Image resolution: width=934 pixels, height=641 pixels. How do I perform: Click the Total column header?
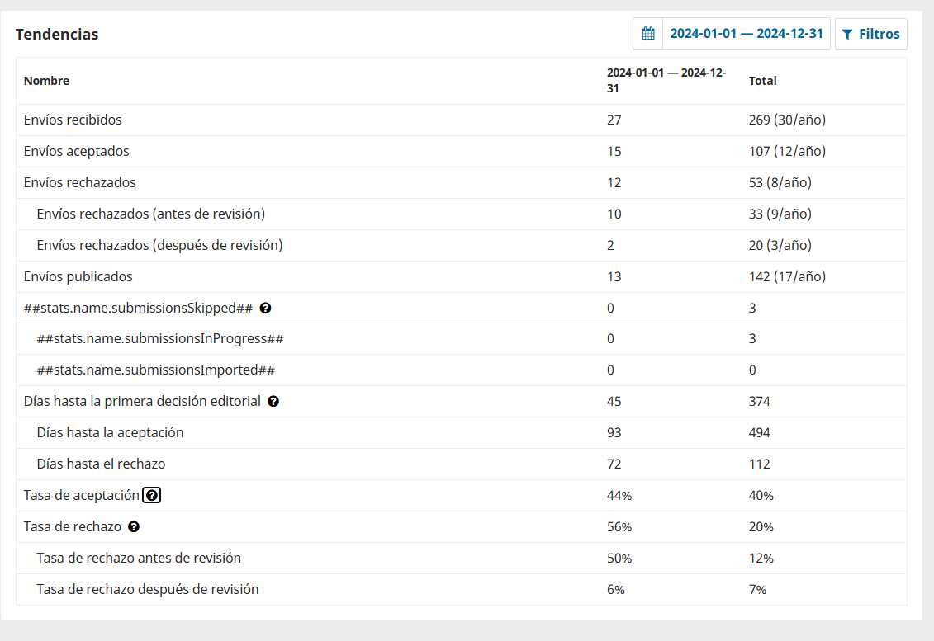coord(762,81)
